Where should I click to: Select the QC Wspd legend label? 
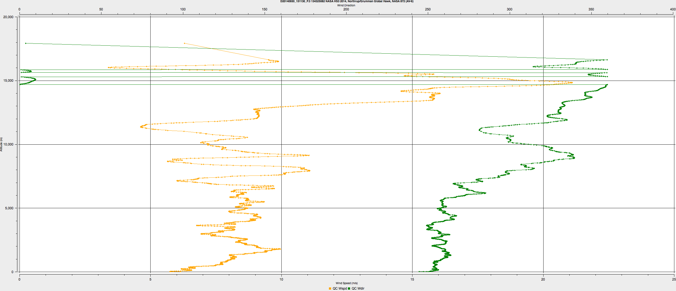tap(340, 289)
